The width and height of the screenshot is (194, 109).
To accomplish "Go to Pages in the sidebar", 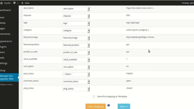I will 2,28.
